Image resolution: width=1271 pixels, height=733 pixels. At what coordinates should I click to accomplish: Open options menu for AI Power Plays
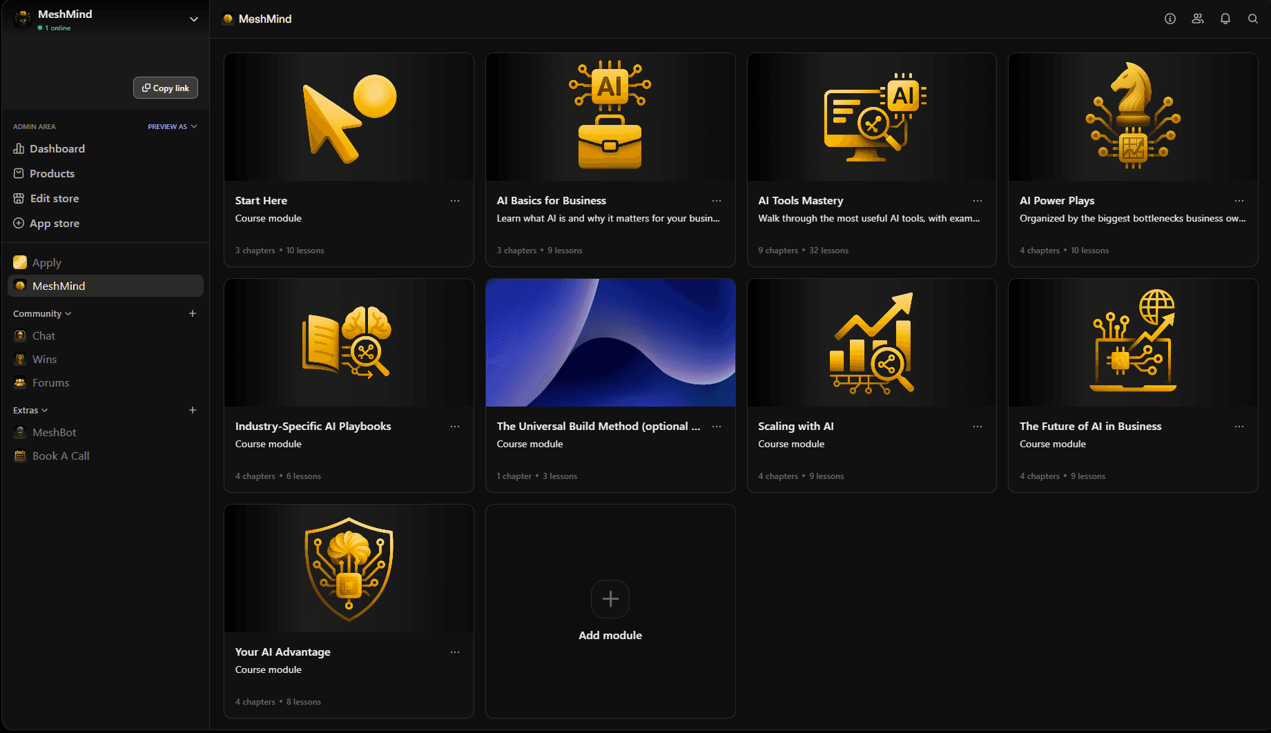[x=1239, y=201]
